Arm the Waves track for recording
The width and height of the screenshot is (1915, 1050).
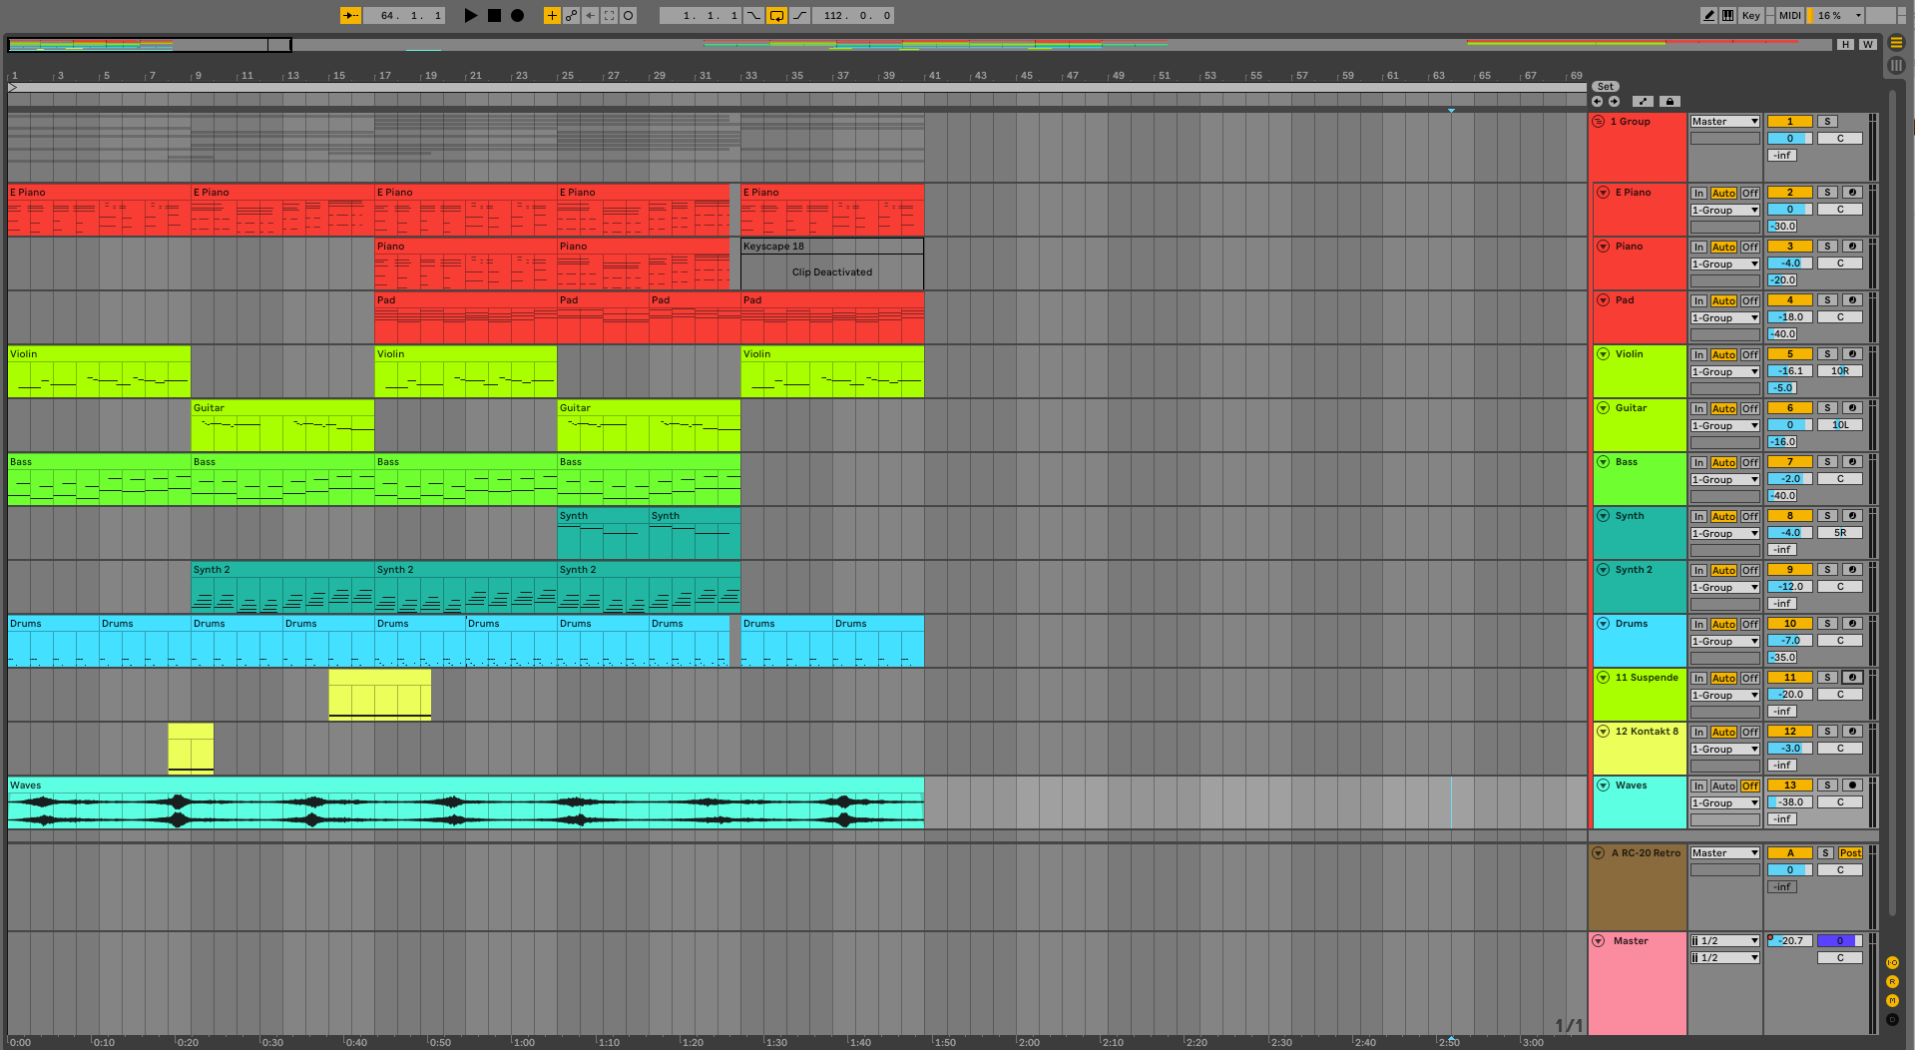click(1852, 786)
